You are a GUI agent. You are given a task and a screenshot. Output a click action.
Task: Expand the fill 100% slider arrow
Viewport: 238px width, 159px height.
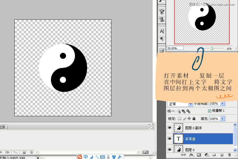(x=223, y=119)
